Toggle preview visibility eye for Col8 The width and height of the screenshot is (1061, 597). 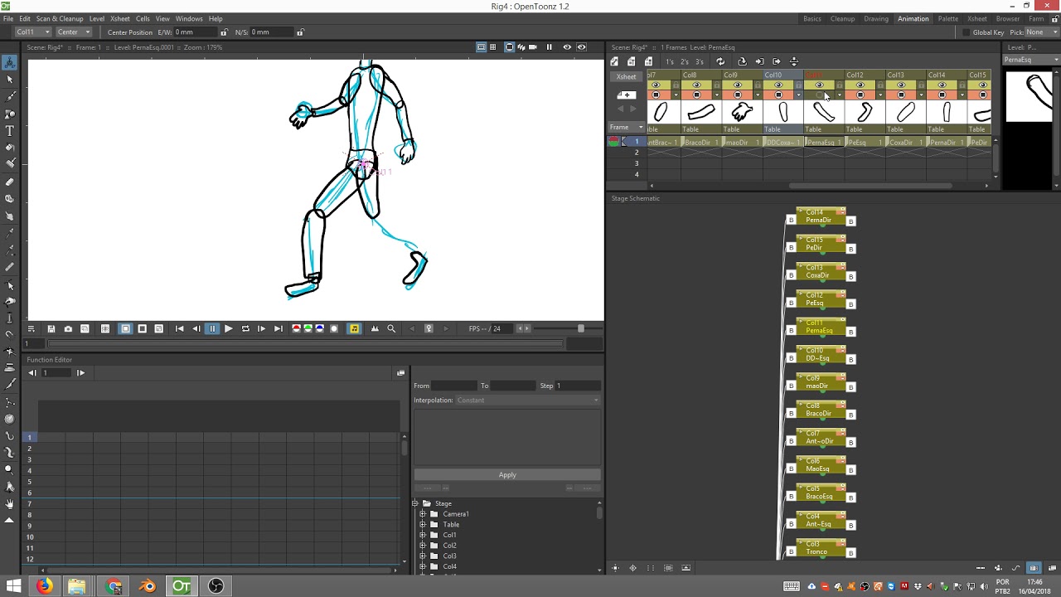click(x=696, y=85)
